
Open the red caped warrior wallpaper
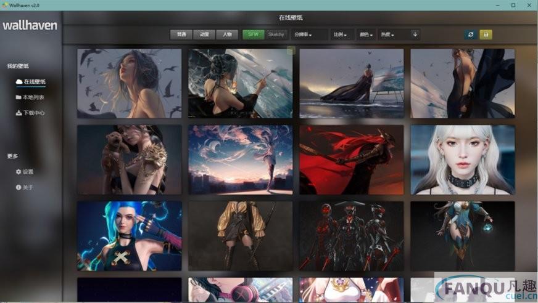(x=352, y=160)
